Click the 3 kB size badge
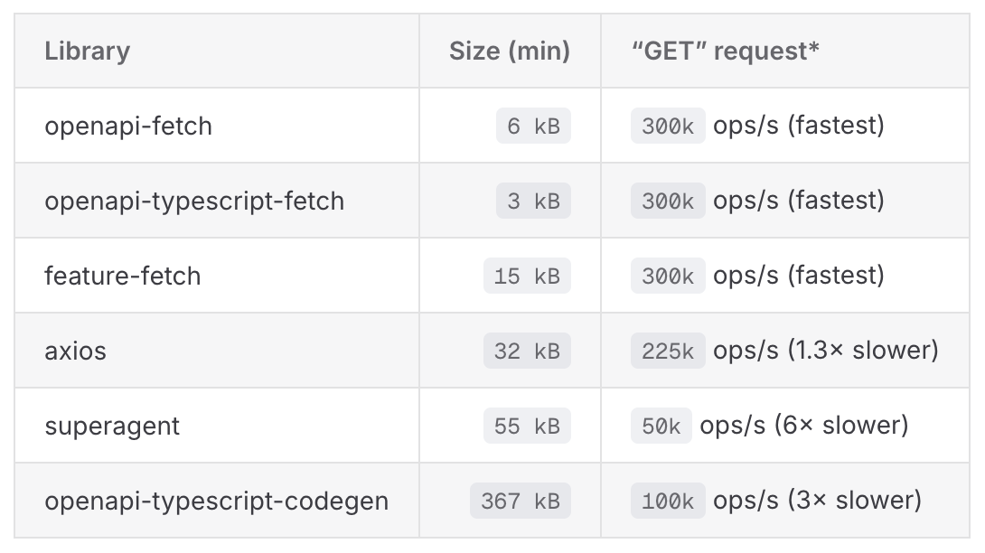This screenshot has width=985, height=553. coord(533,201)
